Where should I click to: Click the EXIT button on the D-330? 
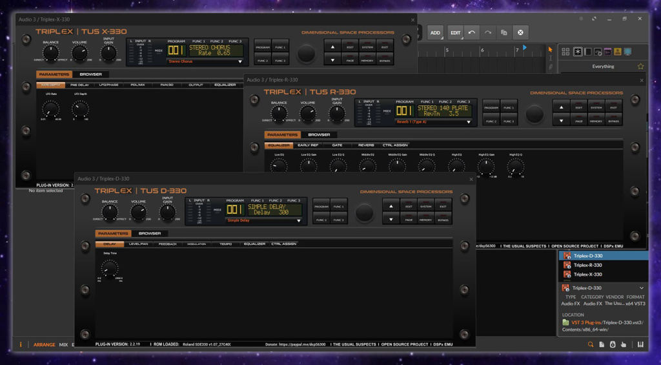click(443, 206)
